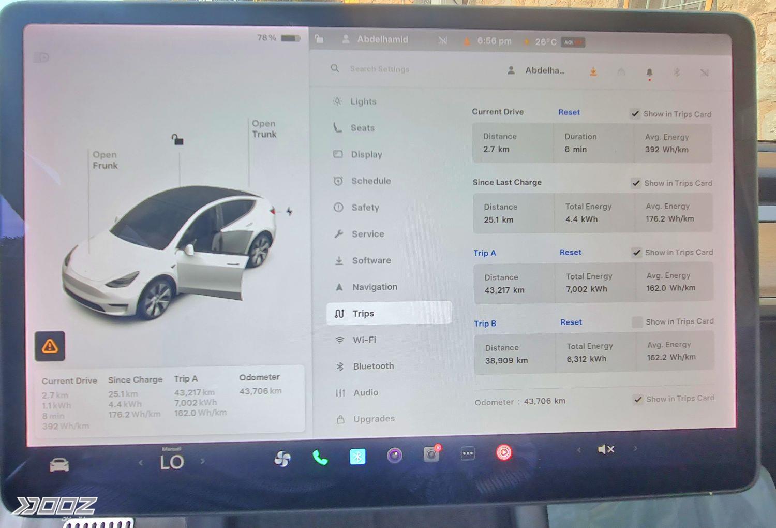Tap the connectivity icon in the status bar
776x528 pixels.
tap(442, 40)
